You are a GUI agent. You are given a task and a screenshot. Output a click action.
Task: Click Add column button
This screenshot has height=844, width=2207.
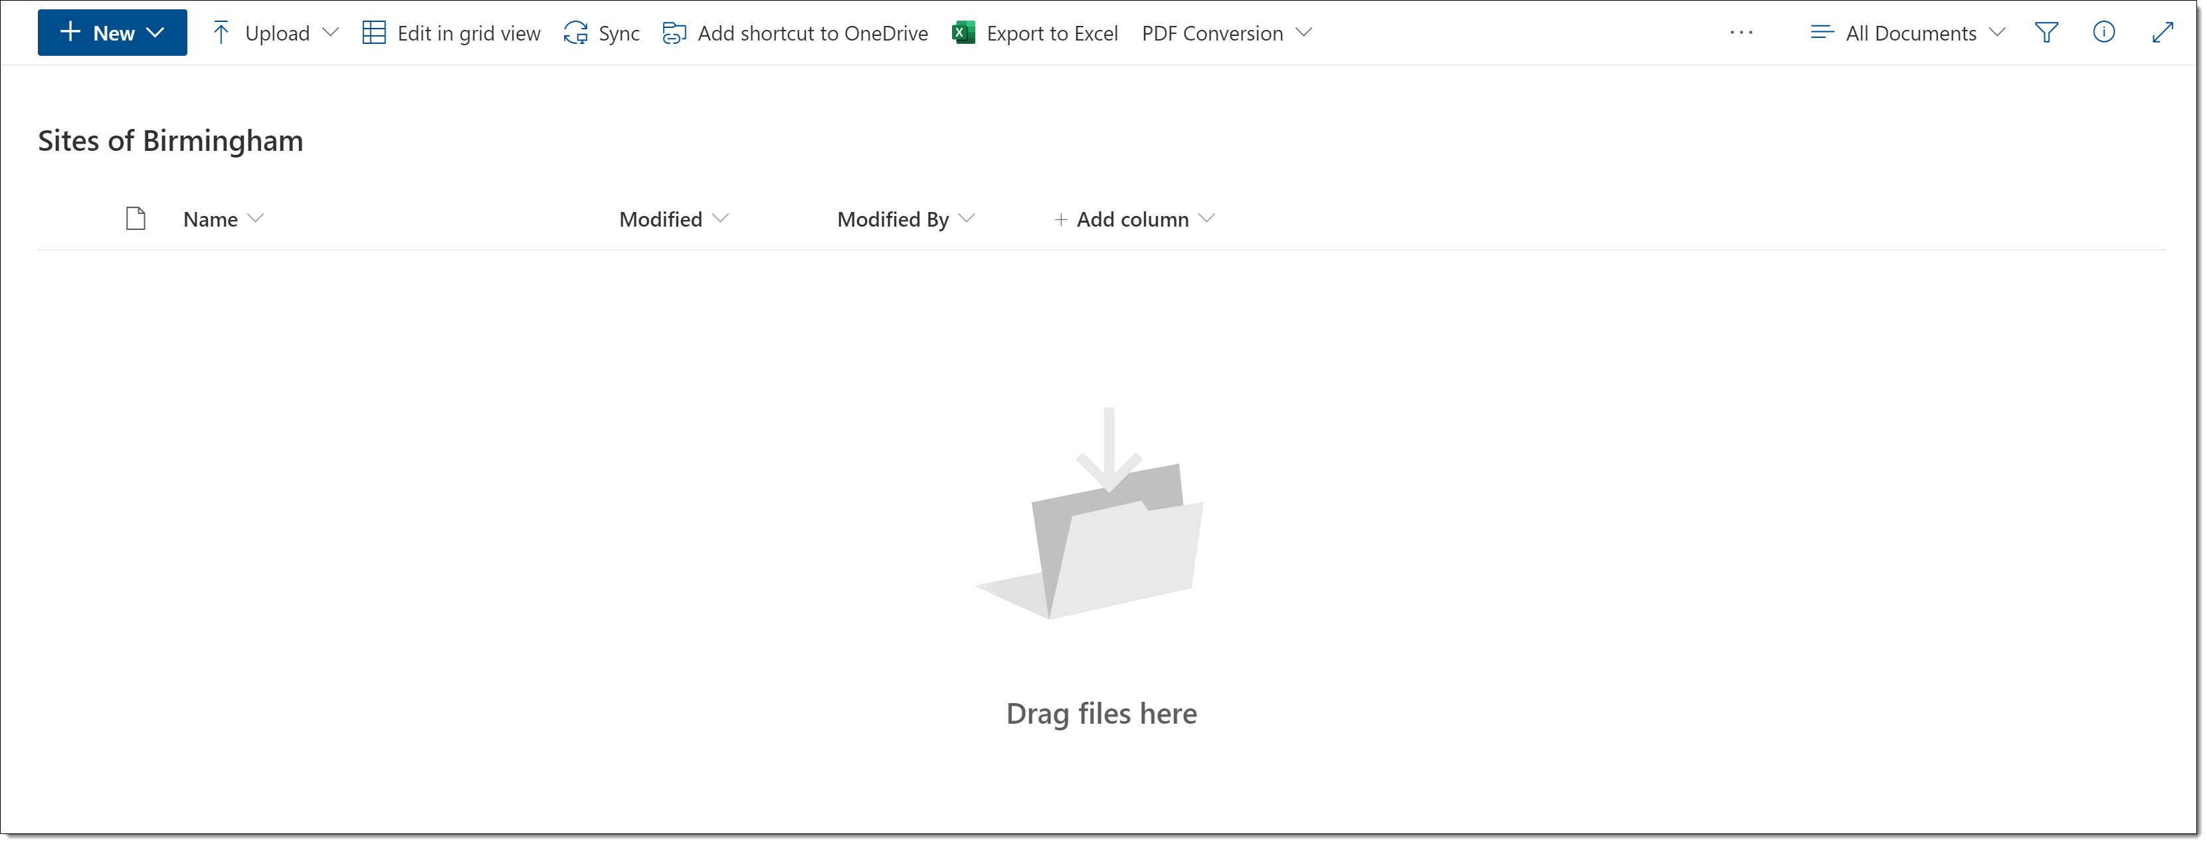(x=1132, y=219)
